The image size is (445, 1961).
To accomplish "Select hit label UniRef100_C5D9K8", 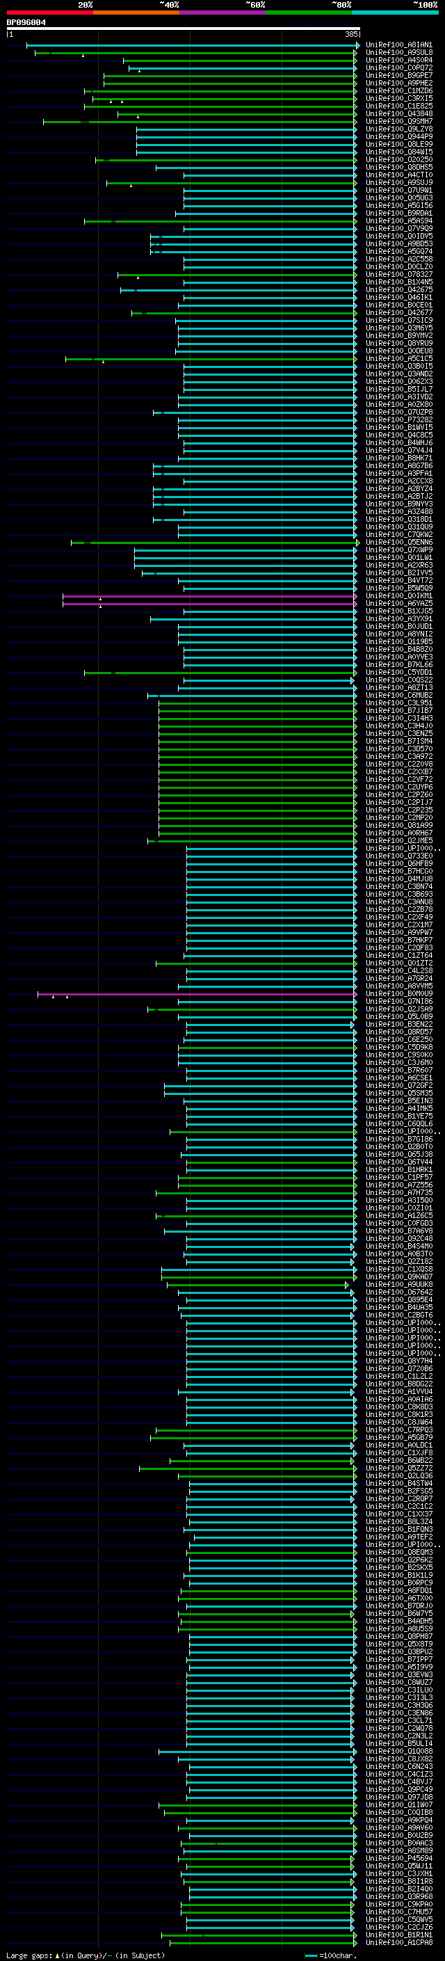I will 398,1047.
